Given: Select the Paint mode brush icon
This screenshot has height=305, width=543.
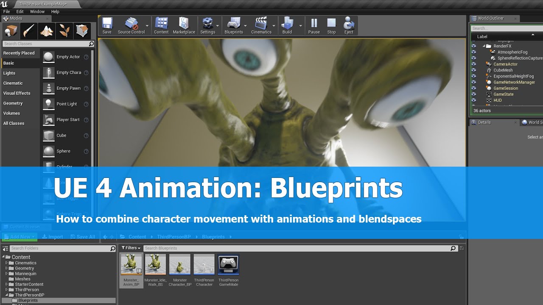Looking at the screenshot, I should 29,30.
